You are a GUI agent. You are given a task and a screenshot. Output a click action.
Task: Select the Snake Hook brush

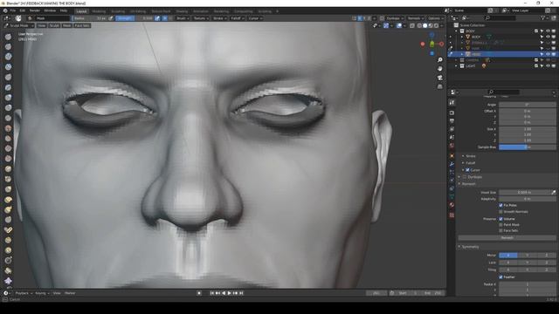point(8,209)
